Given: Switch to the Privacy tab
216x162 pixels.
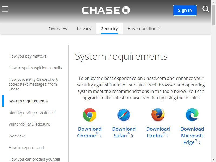Looking at the screenshot, I should 84,29.
